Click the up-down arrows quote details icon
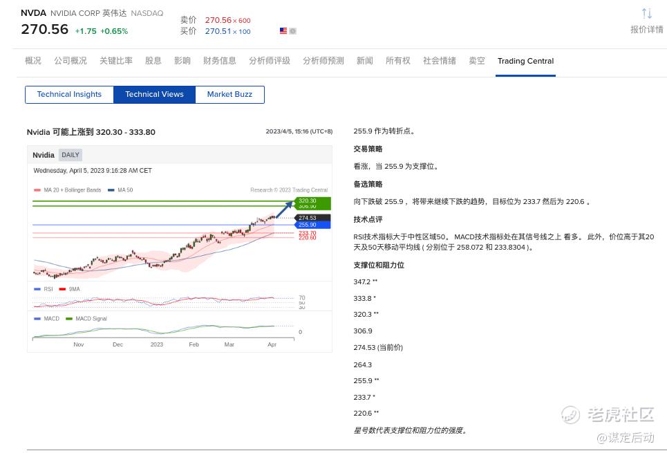Screen dimensions: 667x453 click(x=646, y=14)
